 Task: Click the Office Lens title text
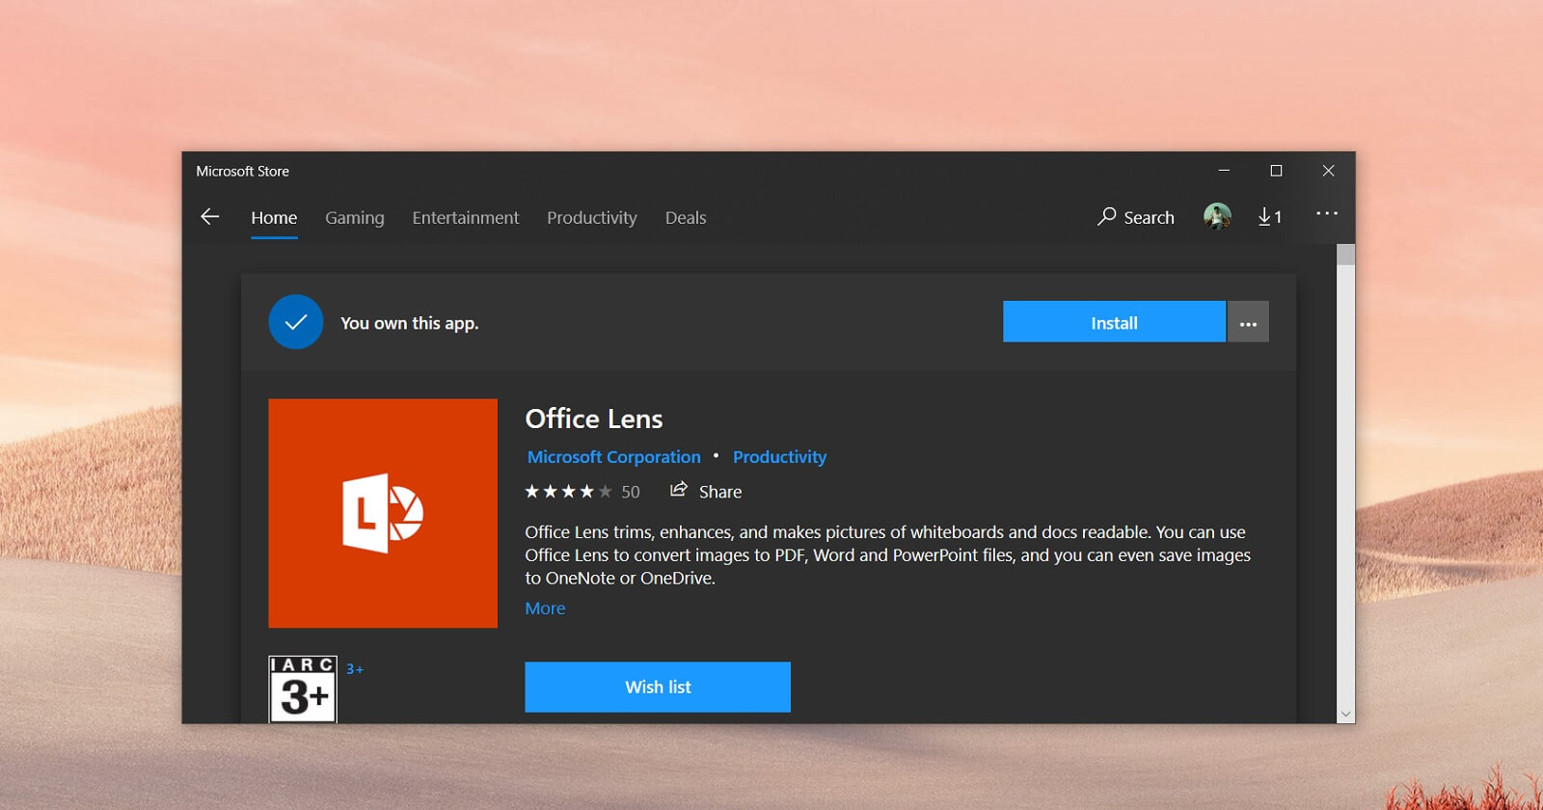click(594, 418)
